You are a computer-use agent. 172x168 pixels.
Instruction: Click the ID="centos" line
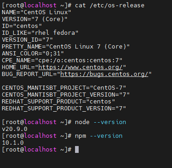pos(22,26)
